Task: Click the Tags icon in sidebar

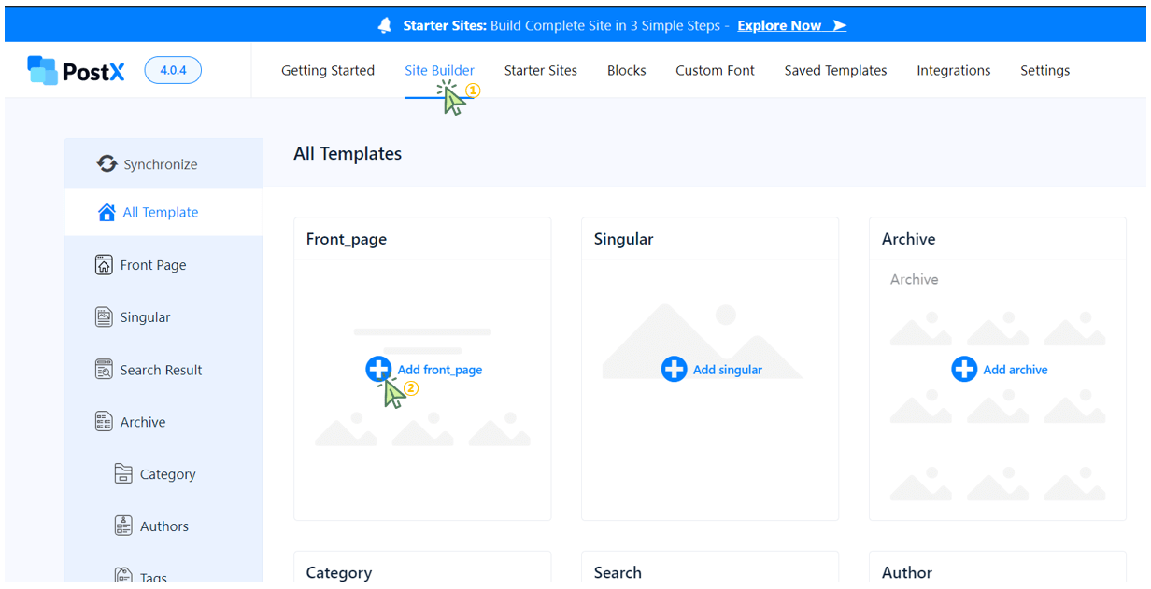Action: [123, 576]
